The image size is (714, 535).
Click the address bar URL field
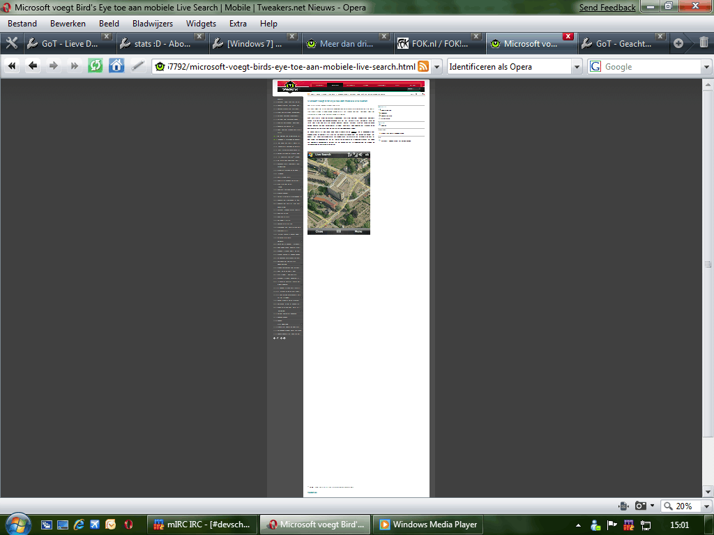[291, 66]
